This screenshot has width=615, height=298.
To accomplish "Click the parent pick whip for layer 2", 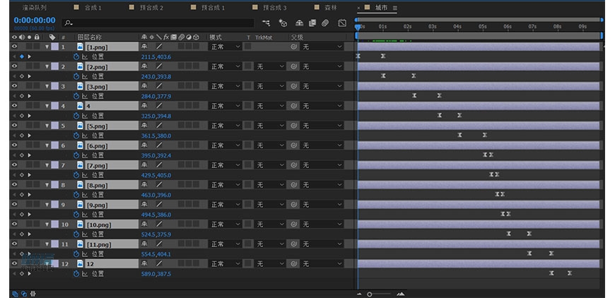I will pyautogui.click(x=293, y=66).
